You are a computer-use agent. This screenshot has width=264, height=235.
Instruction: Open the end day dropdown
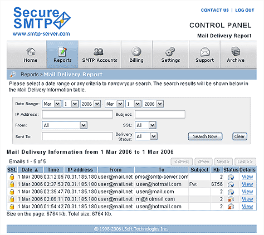[133, 104]
